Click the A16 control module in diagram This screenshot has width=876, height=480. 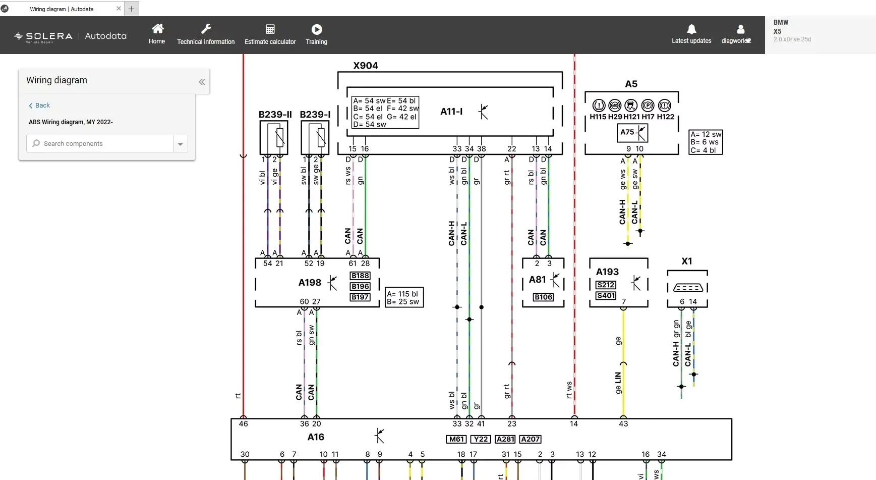(316, 437)
